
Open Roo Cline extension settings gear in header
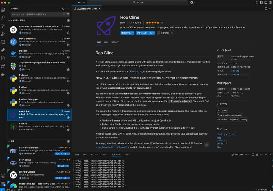[172, 33]
